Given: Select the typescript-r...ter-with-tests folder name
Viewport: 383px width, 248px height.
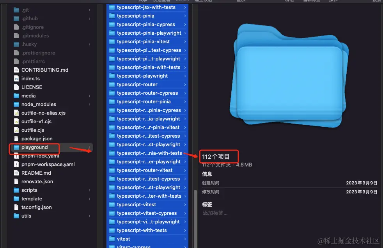Looking at the screenshot, I should click(x=149, y=196).
